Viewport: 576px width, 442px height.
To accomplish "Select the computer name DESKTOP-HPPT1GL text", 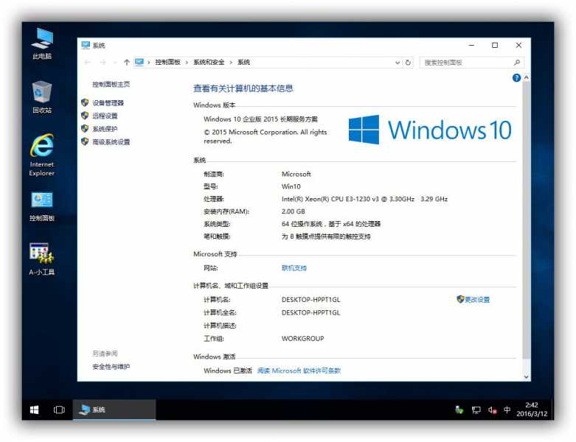I will point(310,300).
